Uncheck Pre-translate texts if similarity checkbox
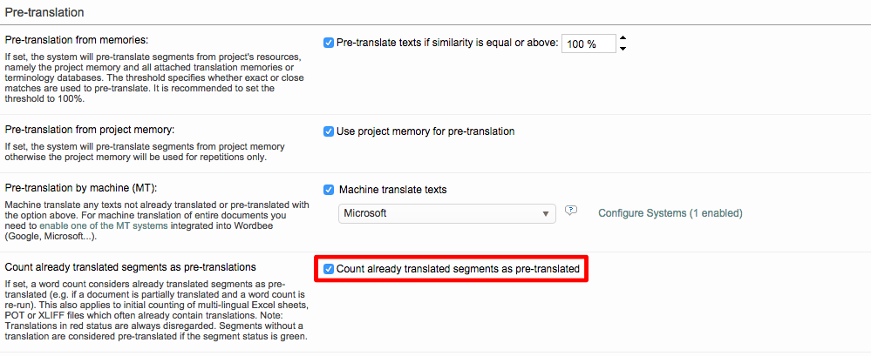The height and width of the screenshot is (356, 871). (329, 43)
